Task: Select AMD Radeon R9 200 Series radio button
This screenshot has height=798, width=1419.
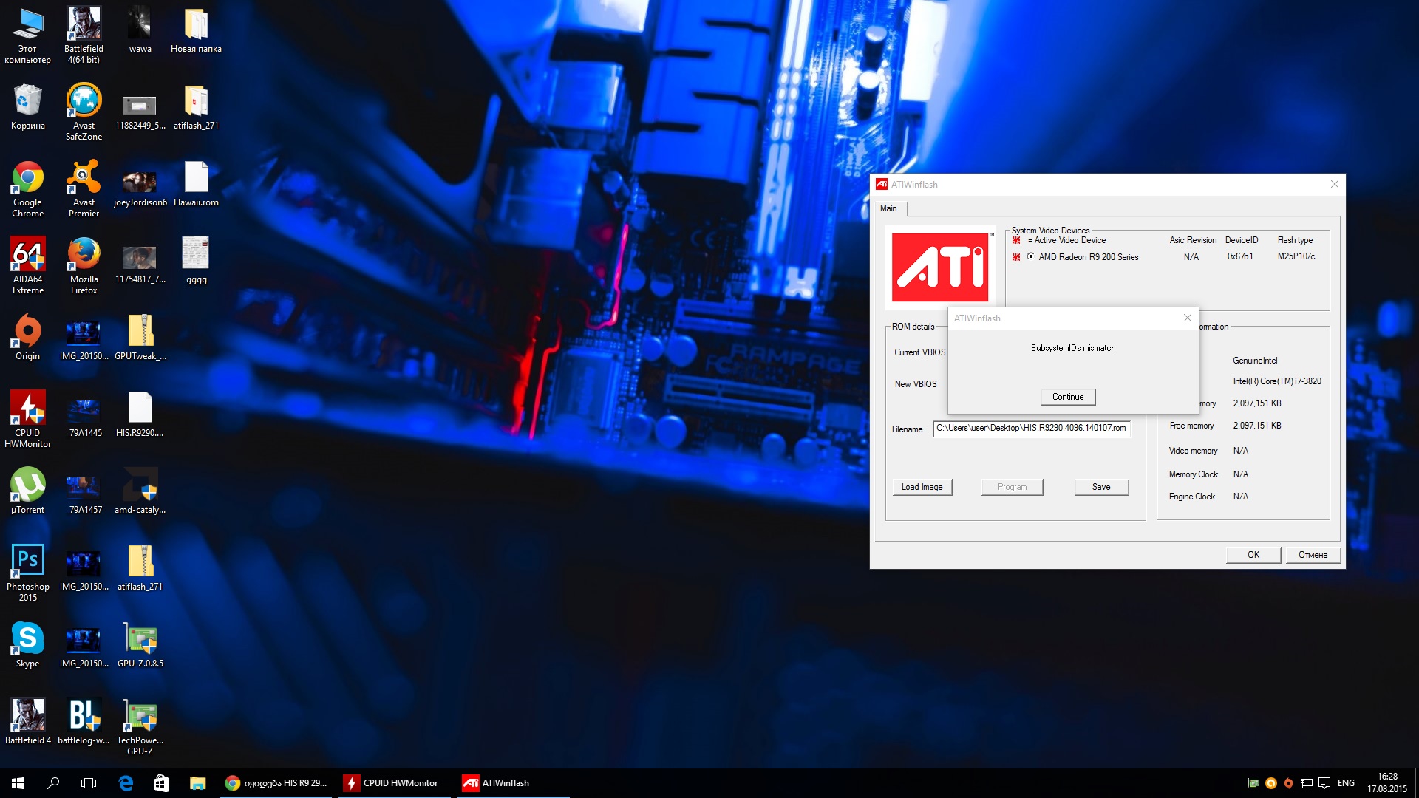Action: (1030, 256)
